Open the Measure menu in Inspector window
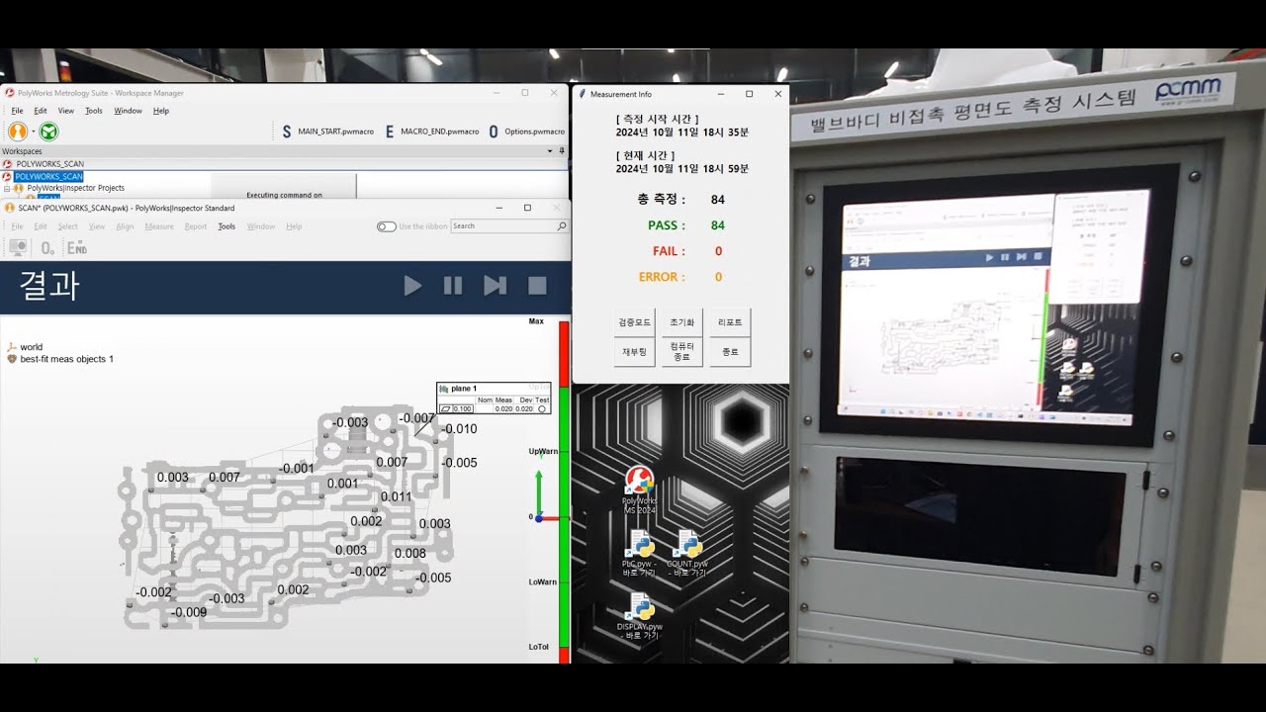Screen dimensions: 1266x712 [x=159, y=226]
